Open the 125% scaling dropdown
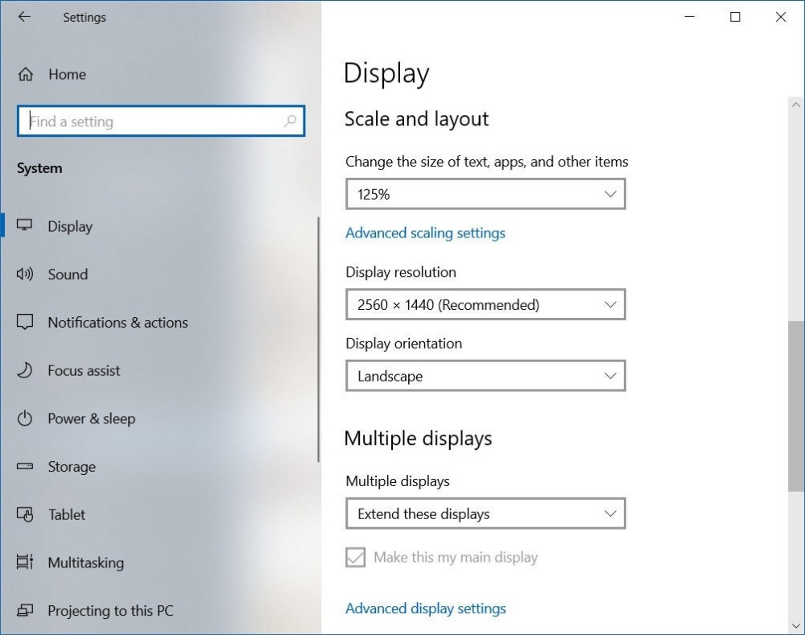The width and height of the screenshot is (805, 635). [x=485, y=194]
